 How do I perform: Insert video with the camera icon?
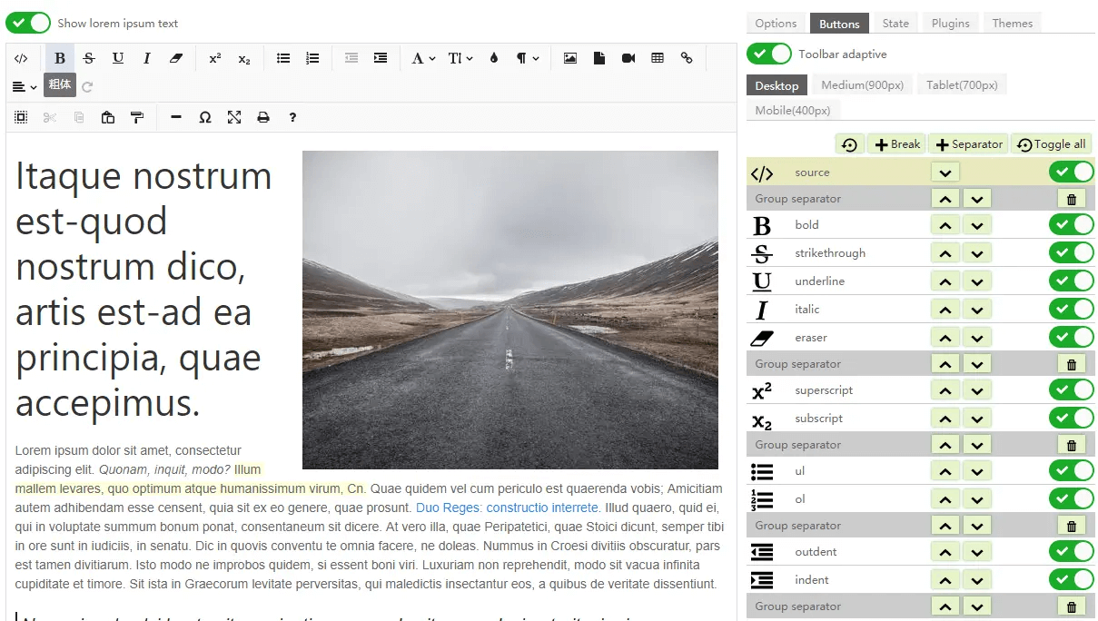pyautogui.click(x=628, y=58)
